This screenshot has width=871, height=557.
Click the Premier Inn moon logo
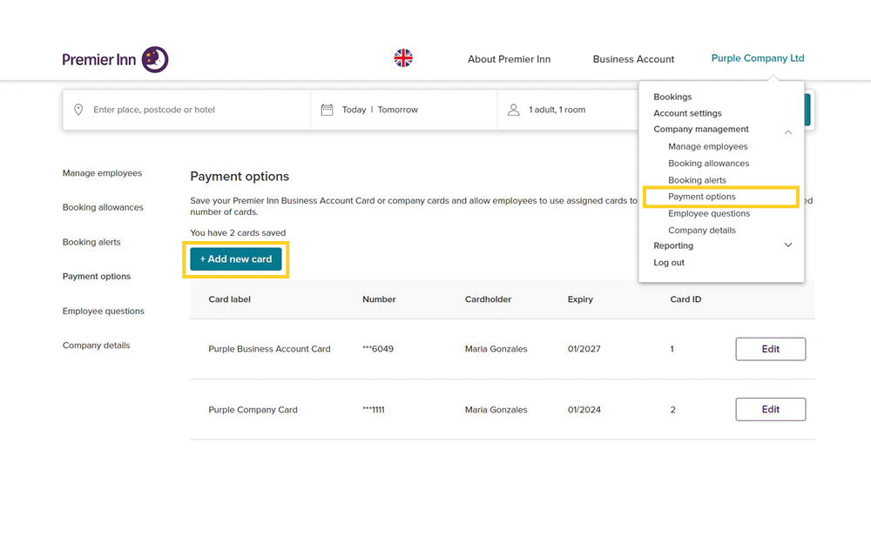click(x=155, y=59)
